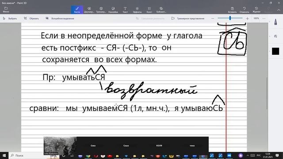Screen dimensions: 283x159
Task: Select the Текст (Text) tool
Action: 125,10
